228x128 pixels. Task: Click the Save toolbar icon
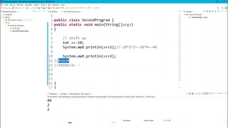tap(7, 8)
